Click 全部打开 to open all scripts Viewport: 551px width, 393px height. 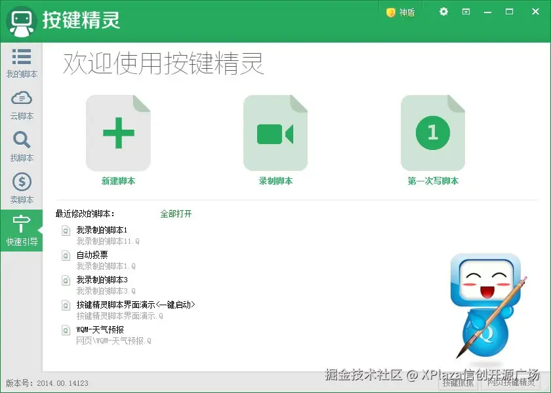pyautogui.click(x=176, y=214)
